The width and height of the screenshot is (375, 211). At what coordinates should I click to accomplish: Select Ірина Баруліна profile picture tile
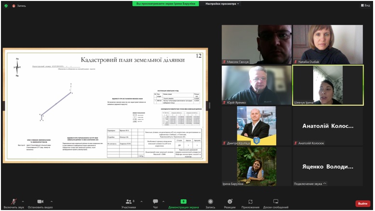coord(256,167)
